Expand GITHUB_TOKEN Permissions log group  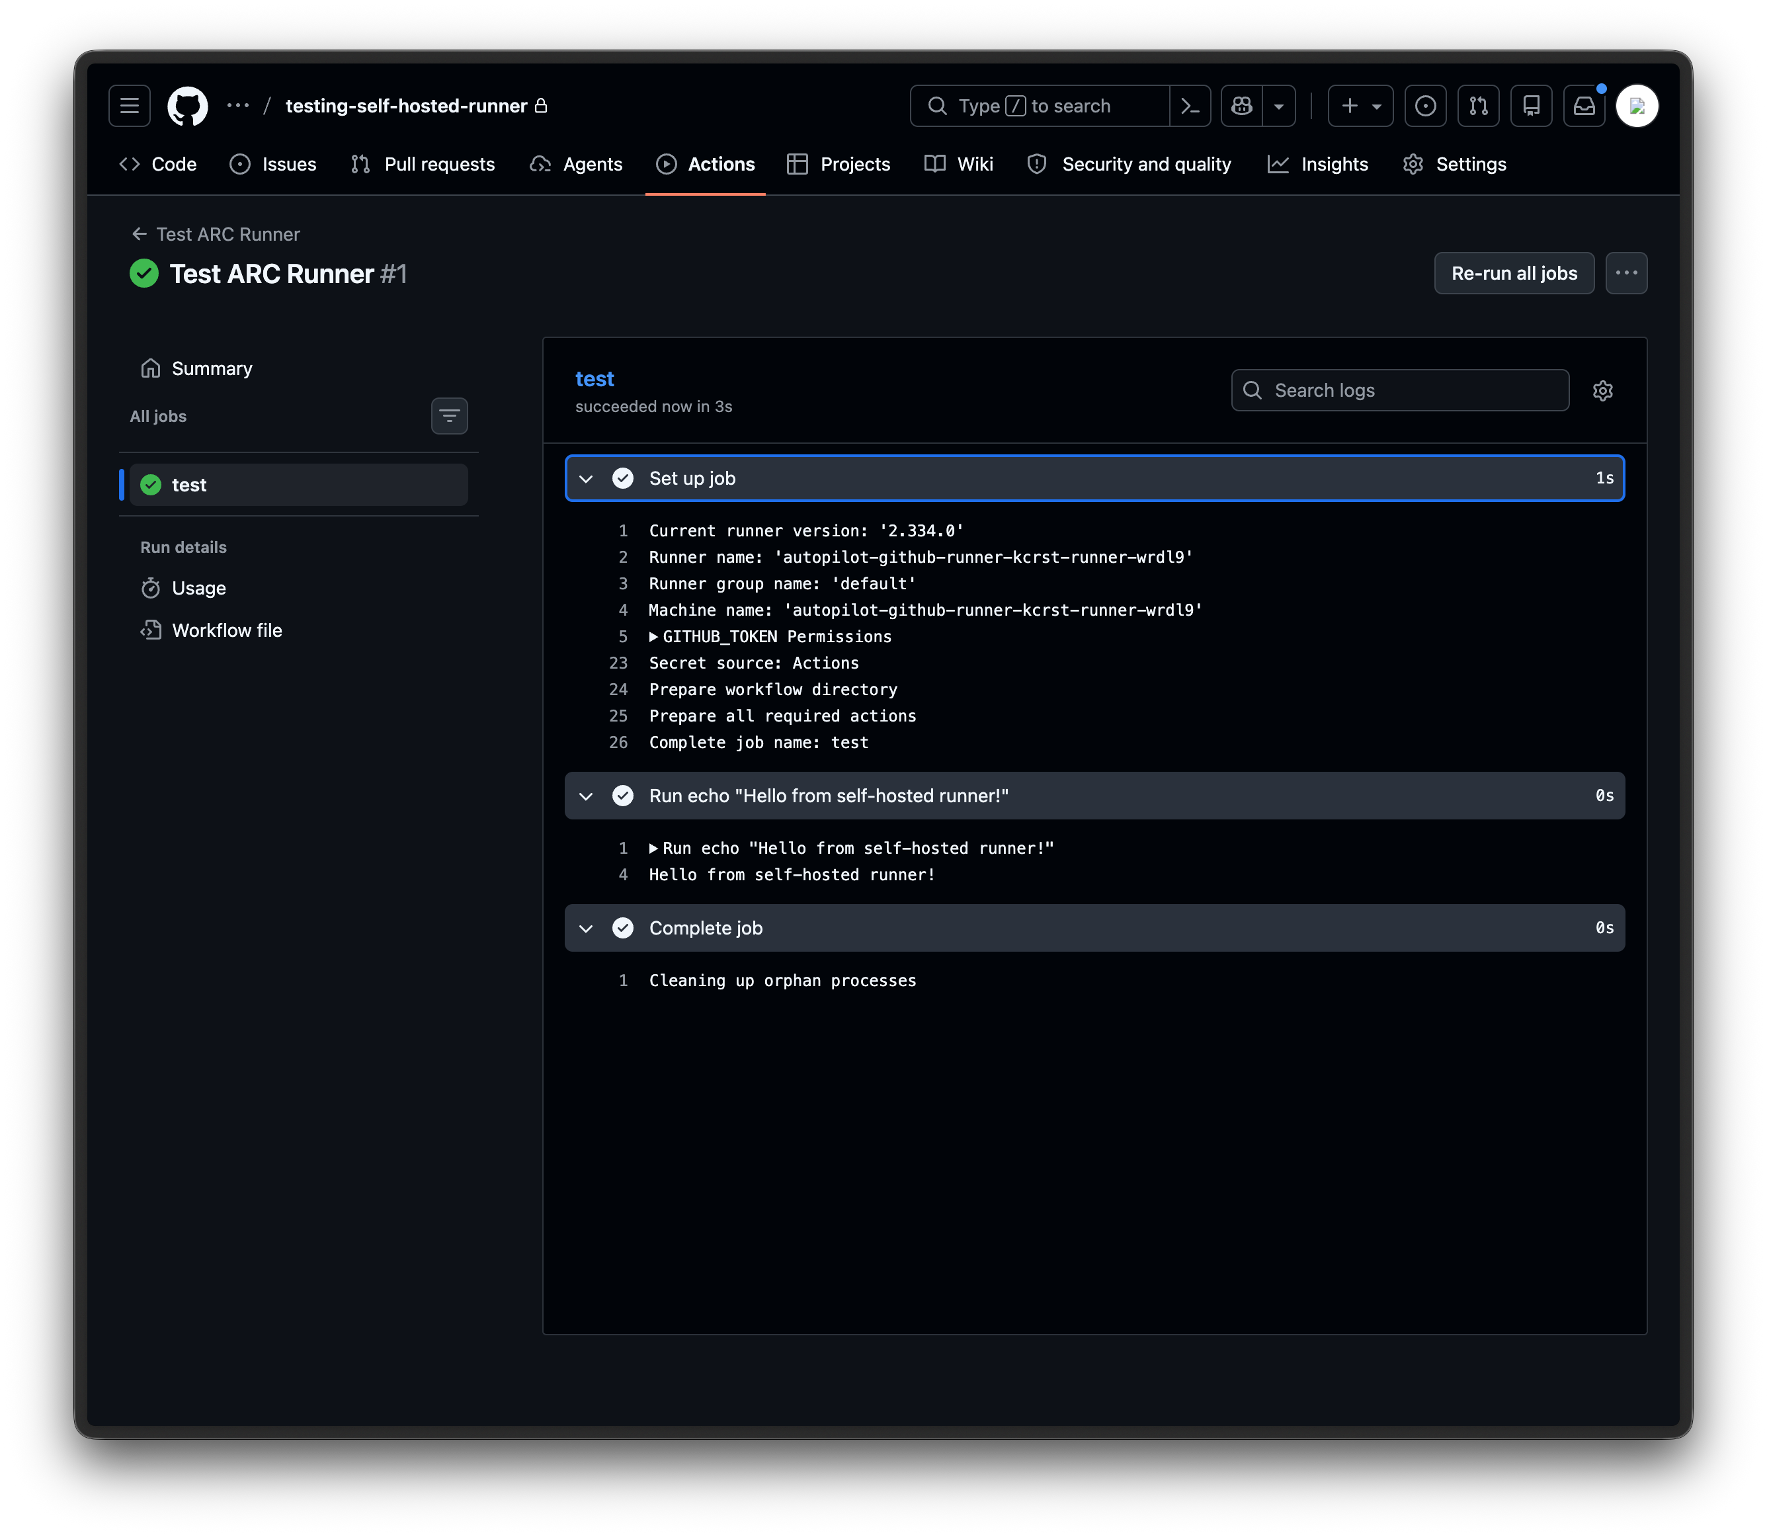coord(770,636)
